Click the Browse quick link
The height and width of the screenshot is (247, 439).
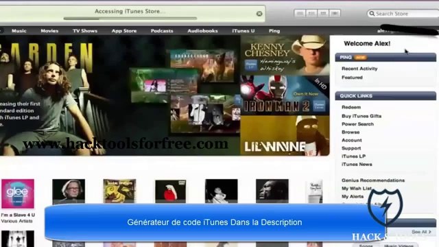pyautogui.click(x=351, y=132)
